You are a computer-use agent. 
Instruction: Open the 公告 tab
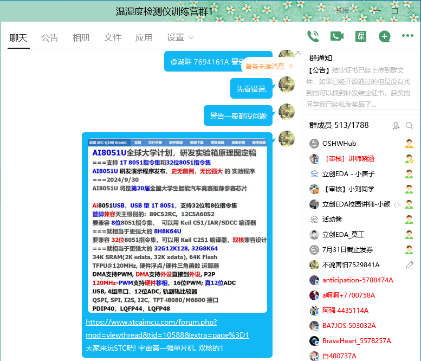(x=50, y=37)
